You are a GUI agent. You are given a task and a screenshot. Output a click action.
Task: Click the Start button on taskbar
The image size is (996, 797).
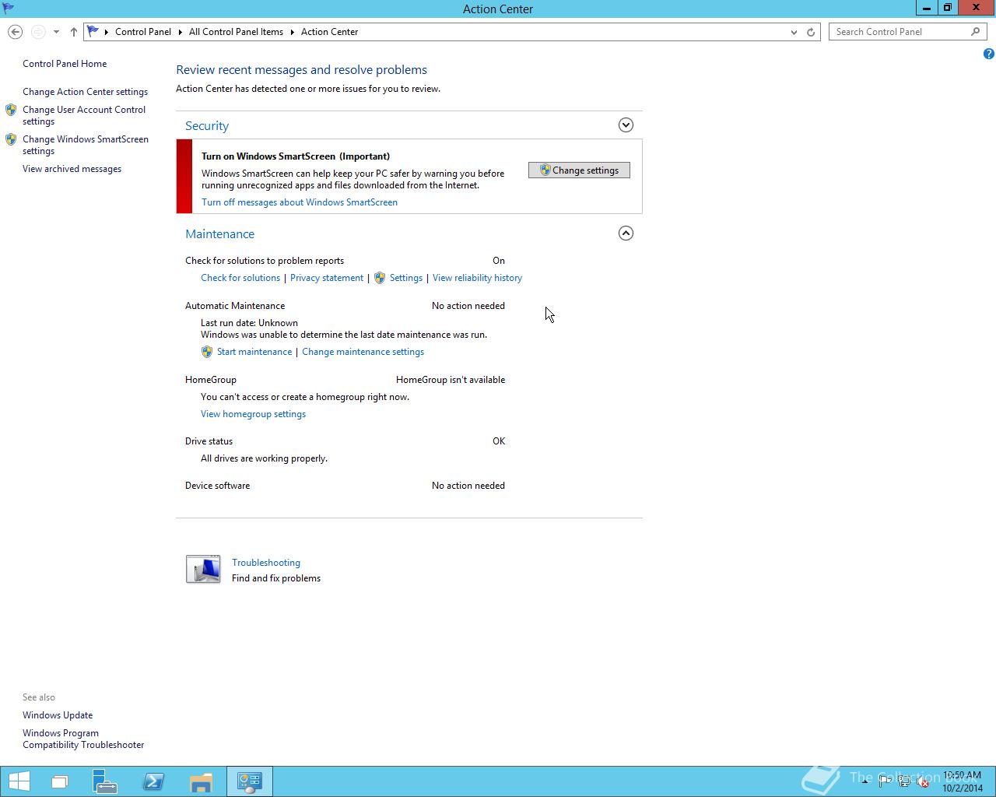[x=19, y=781]
